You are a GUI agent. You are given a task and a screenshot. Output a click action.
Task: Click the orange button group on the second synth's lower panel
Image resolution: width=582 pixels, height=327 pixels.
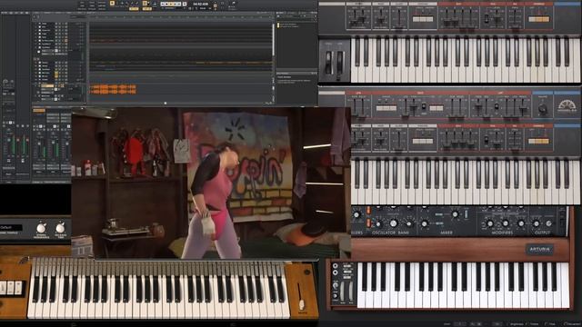point(538,142)
